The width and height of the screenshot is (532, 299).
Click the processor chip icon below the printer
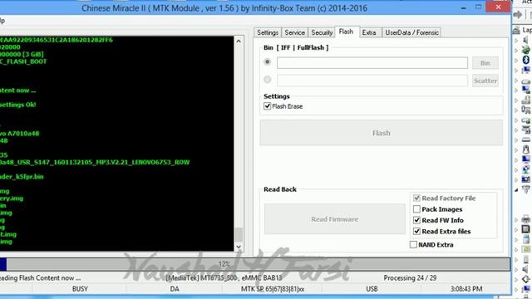(526, 229)
